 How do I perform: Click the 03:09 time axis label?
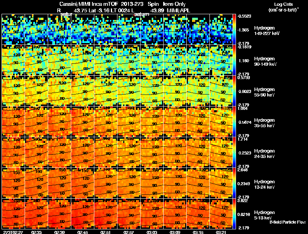(175, 232)
